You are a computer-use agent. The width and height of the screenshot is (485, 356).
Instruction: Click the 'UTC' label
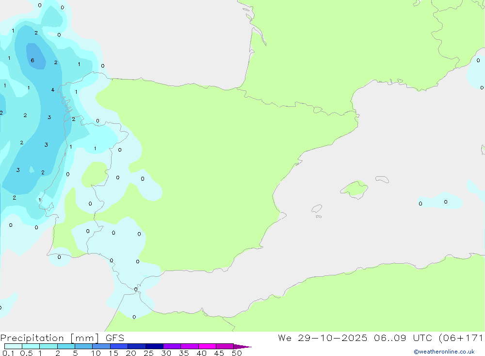[422, 338]
